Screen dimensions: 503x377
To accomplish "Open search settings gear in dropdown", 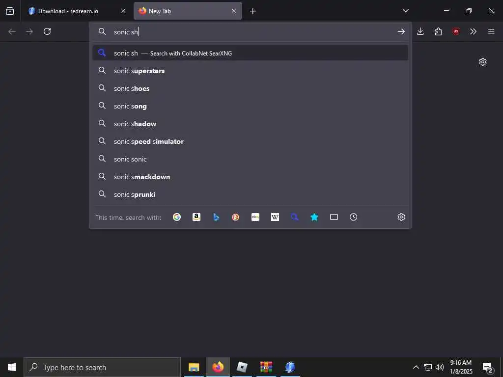I will [x=401, y=217].
